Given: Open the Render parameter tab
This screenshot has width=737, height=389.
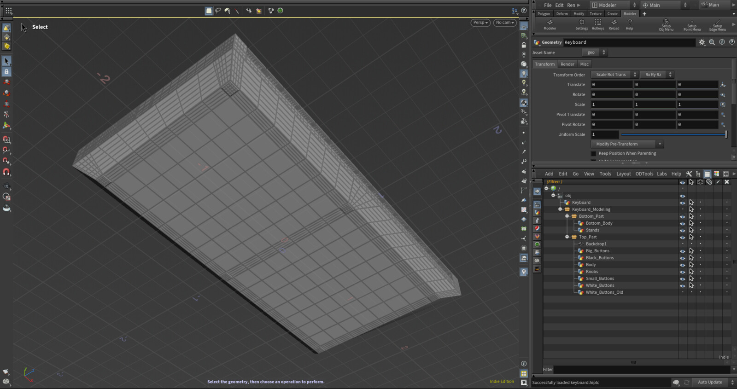Looking at the screenshot, I should pos(567,64).
